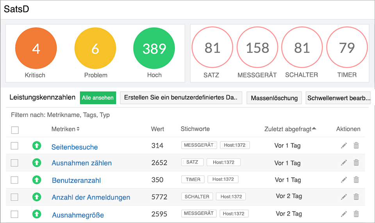Viewport: 375px width, 223px height.
Task: Click green status arrow beside Anzahl der Anmeldungen
Action: pyautogui.click(x=37, y=197)
